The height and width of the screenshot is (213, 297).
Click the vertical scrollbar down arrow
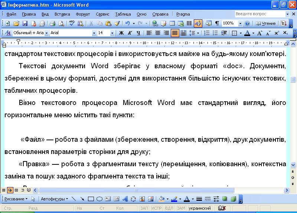(293, 165)
